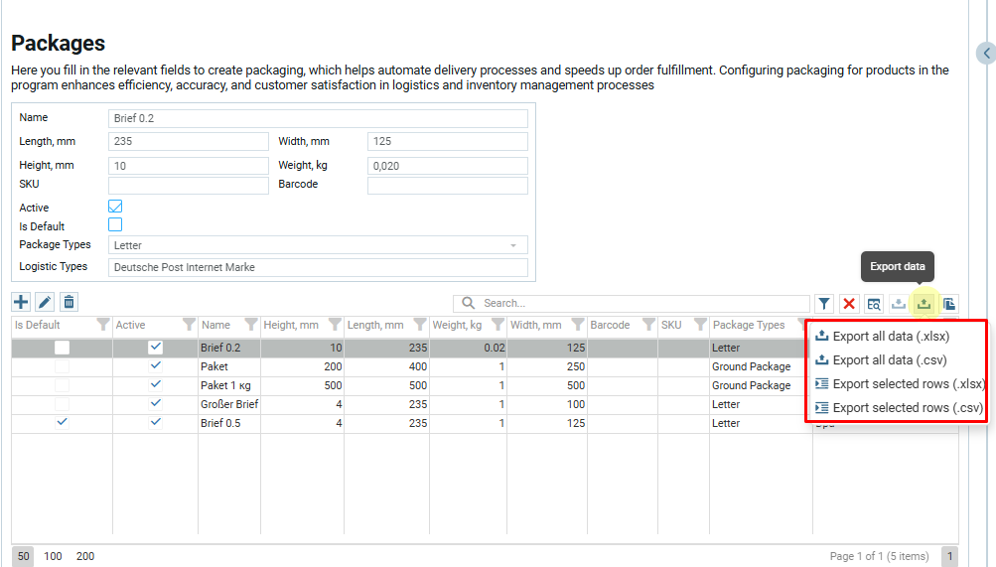
Task: Click the trash delete package icon
Action: click(x=69, y=302)
